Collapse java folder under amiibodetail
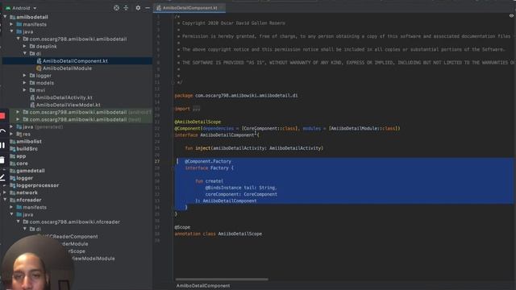The height and width of the screenshot is (290, 516). [11, 31]
